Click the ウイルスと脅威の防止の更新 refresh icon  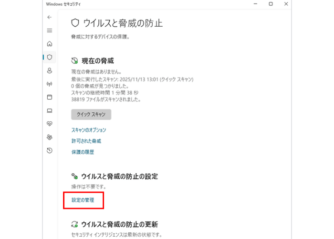[74, 224]
